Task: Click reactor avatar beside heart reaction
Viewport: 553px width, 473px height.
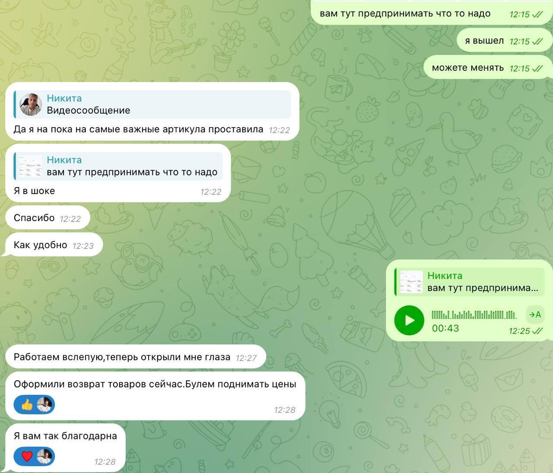Action: (44, 456)
